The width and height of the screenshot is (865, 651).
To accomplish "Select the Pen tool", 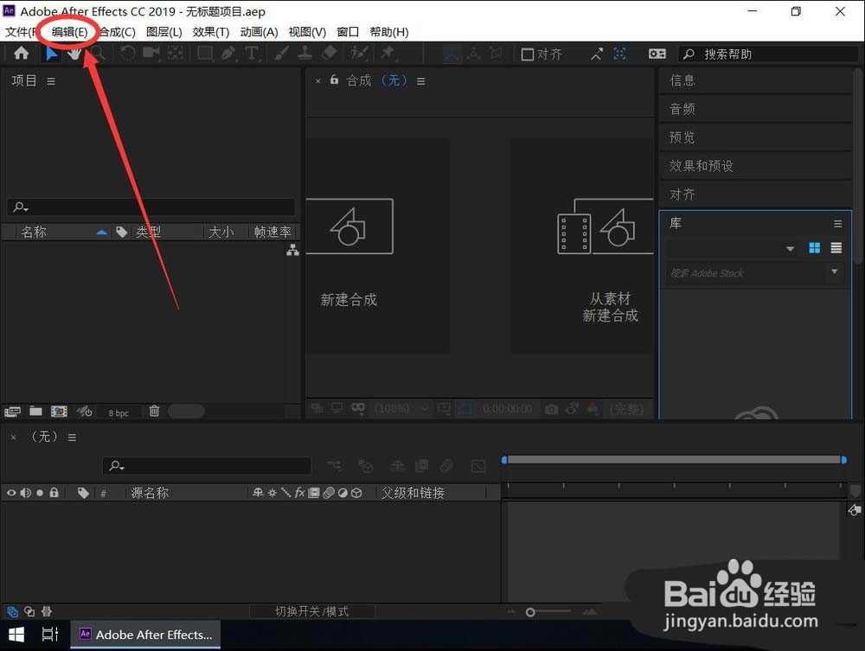I will point(227,54).
